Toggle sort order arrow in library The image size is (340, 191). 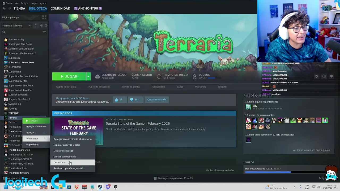pyautogui.click(x=36, y=25)
